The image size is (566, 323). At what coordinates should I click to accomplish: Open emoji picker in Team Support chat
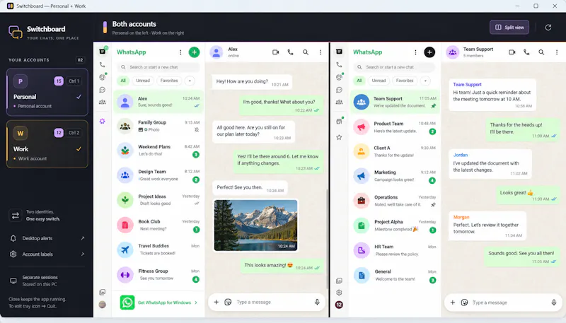(x=465, y=303)
